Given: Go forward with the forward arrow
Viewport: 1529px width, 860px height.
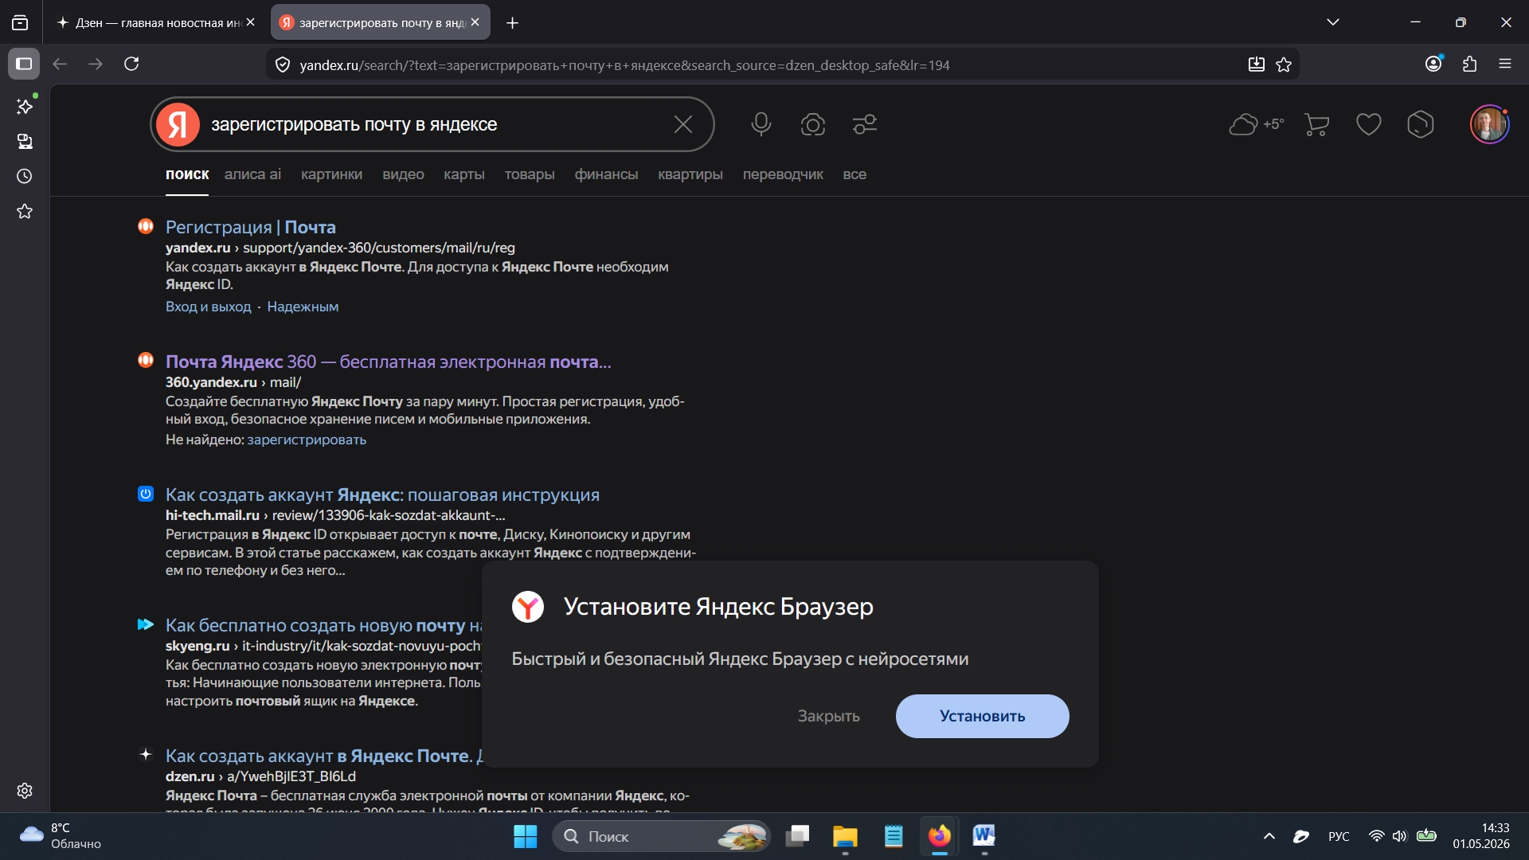Looking at the screenshot, I should tap(96, 64).
